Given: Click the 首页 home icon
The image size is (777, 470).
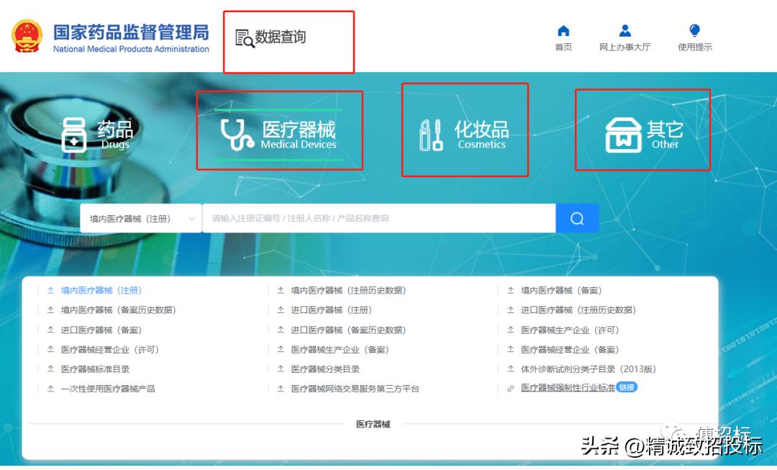Looking at the screenshot, I should 563,31.
